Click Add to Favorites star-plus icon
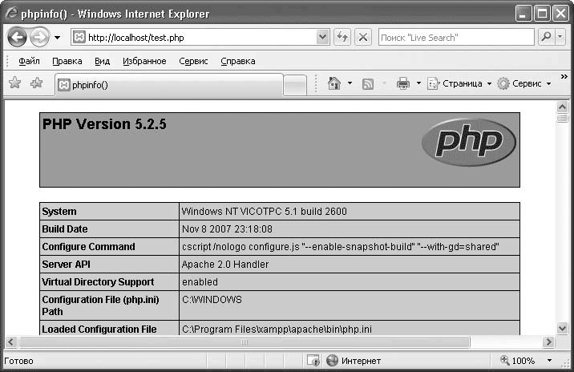 [36, 83]
